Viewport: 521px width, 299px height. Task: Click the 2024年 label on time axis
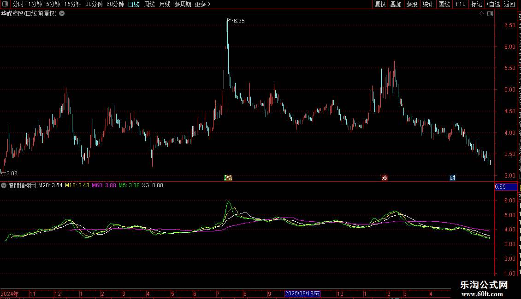point(10,294)
